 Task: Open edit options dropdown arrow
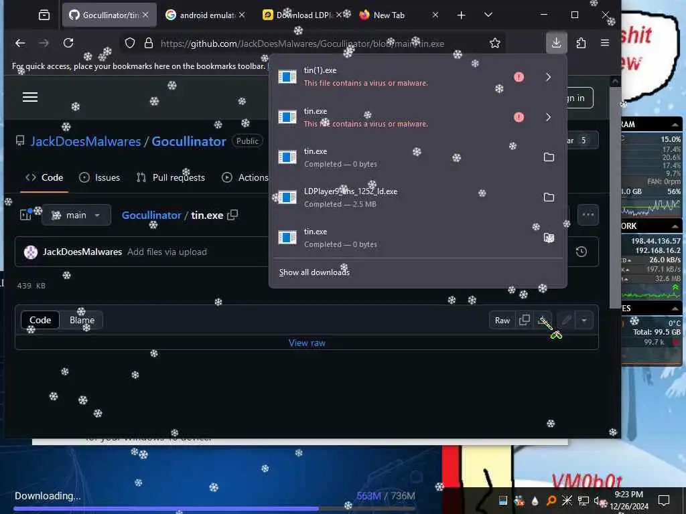point(584,321)
